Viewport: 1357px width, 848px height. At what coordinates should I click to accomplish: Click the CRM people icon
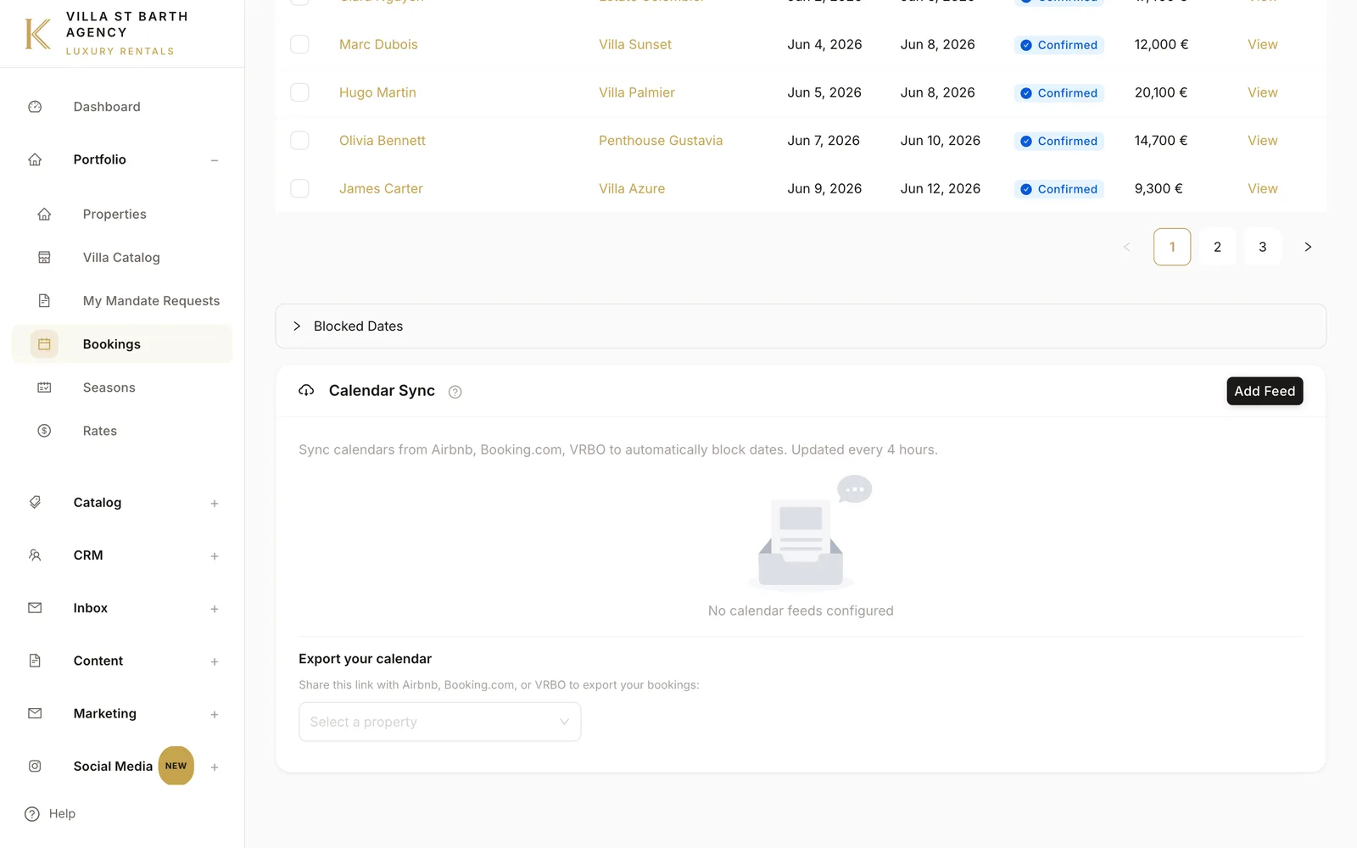pyautogui.click(x=35, y=555)
